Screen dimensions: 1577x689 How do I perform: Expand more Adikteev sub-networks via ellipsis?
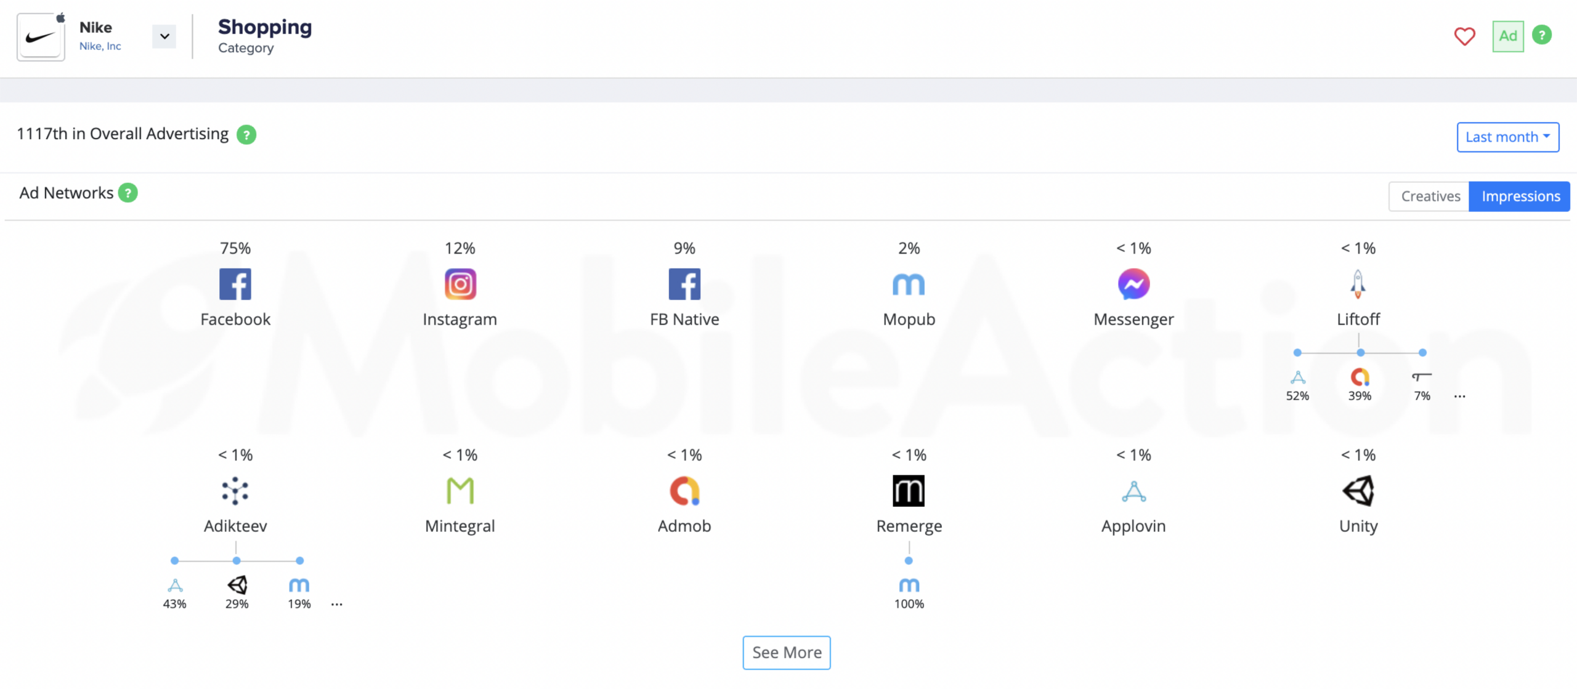point(336,605)
